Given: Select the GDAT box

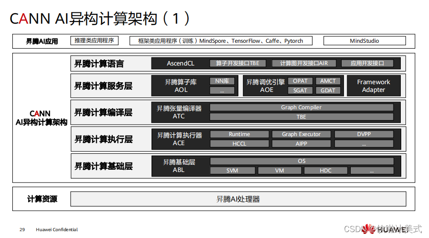Looking at the screenshot, I should pyautogui.click(x=328, y=91).
